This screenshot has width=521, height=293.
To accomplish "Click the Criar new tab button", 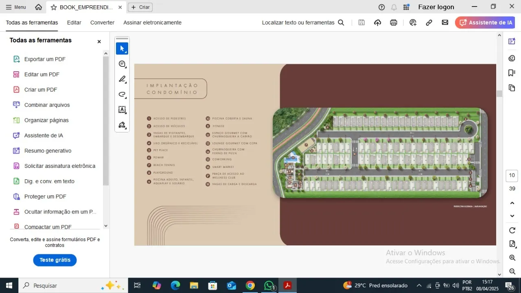I will pyautogui.click(x=140, y=7).
